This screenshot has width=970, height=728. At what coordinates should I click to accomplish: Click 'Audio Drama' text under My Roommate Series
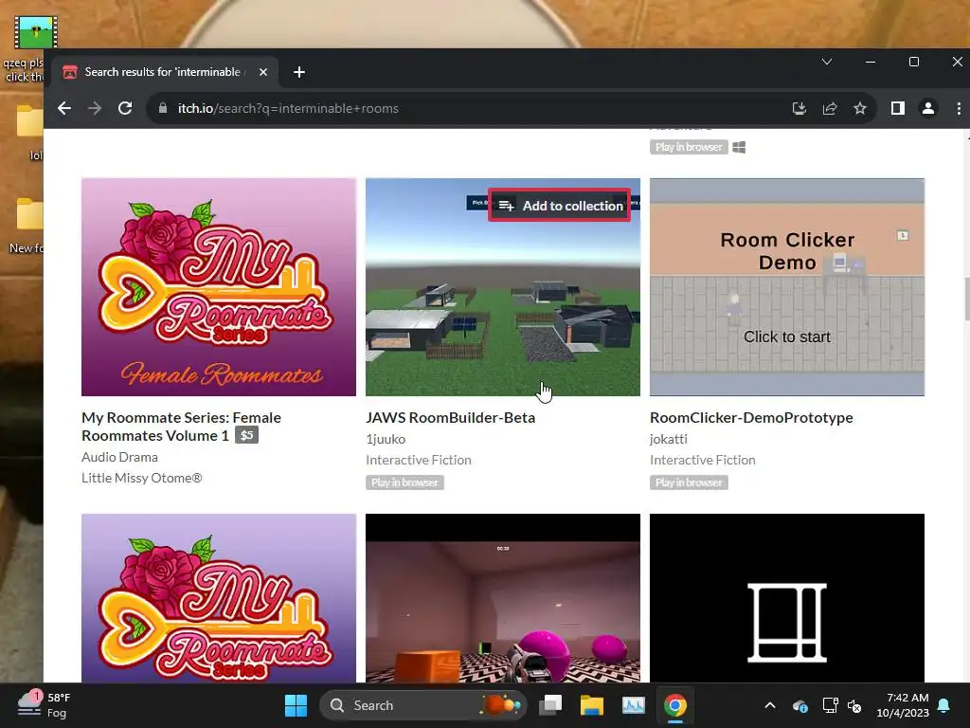click(119, 457)
